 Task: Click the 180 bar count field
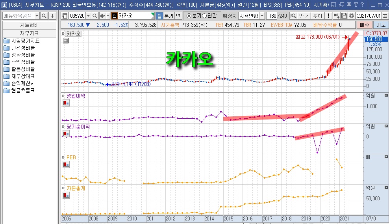pos(272,16)
